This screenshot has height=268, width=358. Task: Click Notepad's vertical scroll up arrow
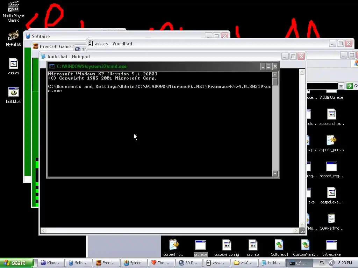tap(302, 72)
